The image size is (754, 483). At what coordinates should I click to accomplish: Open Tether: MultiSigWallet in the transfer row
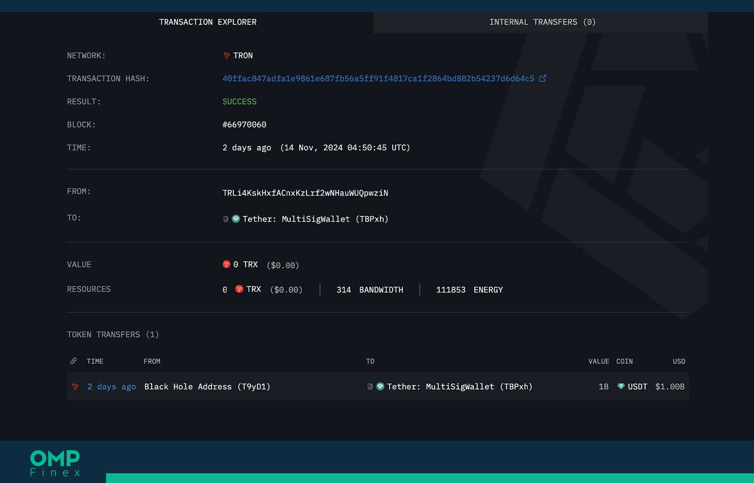pyautogui.click(x=460, y=387)
